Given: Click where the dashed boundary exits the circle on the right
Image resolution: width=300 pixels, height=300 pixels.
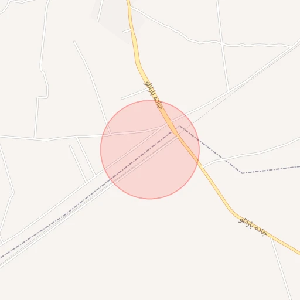Looking at the screenshot, I should (199, 140).
